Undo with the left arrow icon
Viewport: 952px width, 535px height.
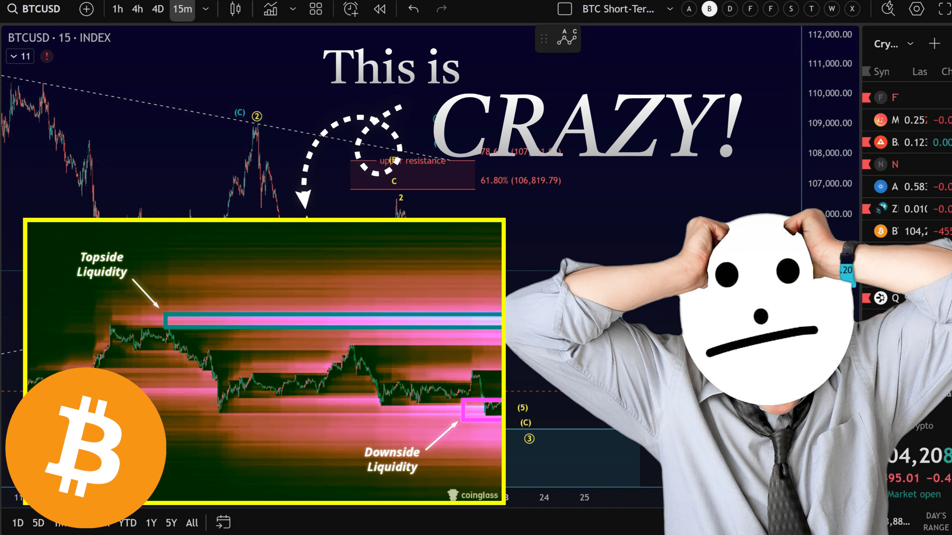click(414, 9)
